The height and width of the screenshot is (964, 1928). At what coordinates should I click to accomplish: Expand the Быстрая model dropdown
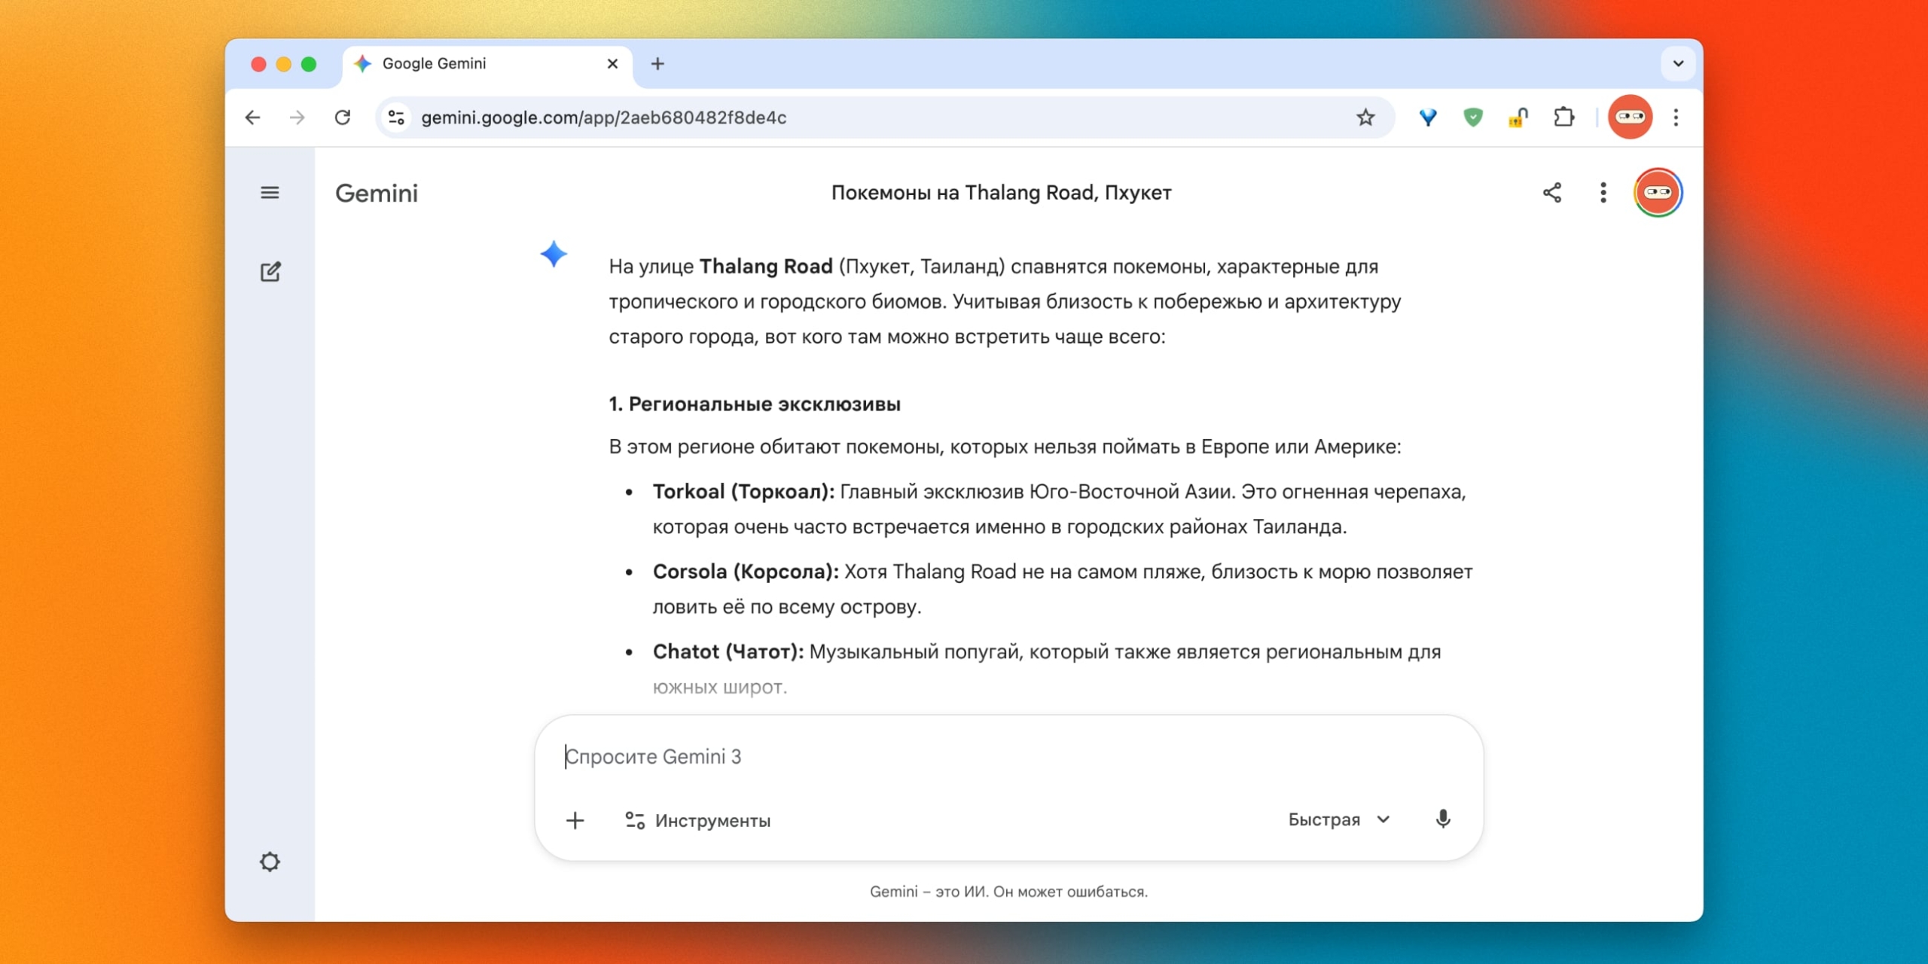pos(1338,819)
